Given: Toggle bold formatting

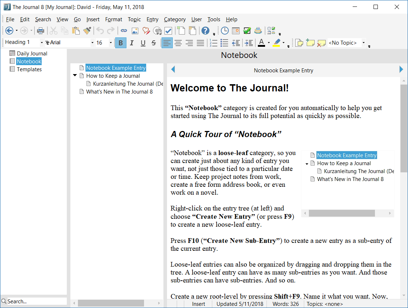Looking at the screenshot, I should (x=121, y=43).
